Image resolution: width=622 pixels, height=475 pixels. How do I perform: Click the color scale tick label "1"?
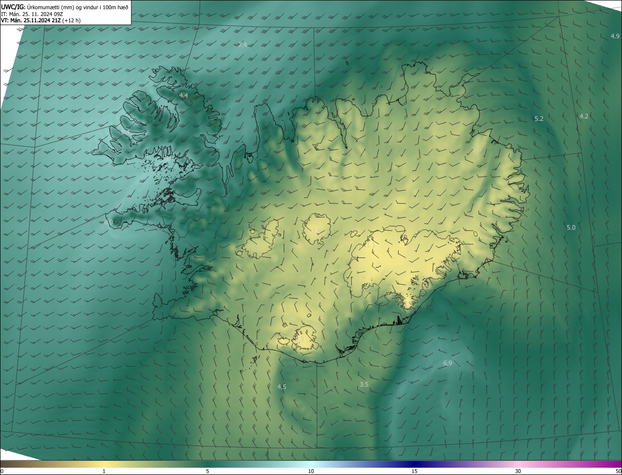point(104,471)
